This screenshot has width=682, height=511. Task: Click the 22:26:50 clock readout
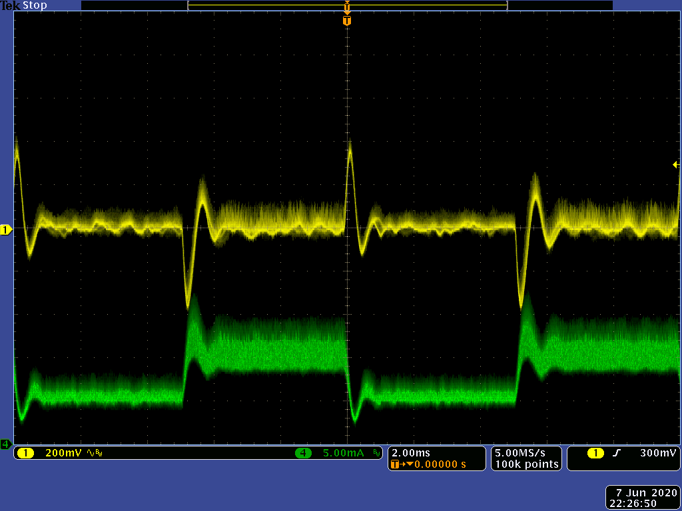point(633,503)
